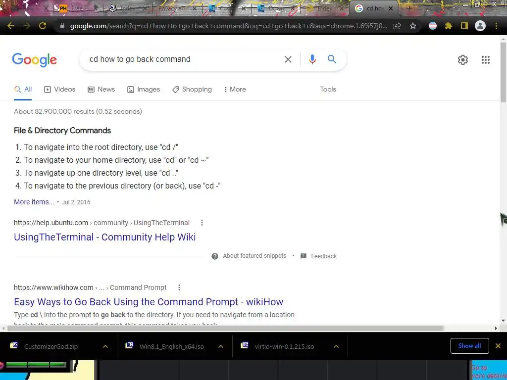Click the 'More items...' link
The width and height of the screenshot is (507, 380).
coord(34,202)
